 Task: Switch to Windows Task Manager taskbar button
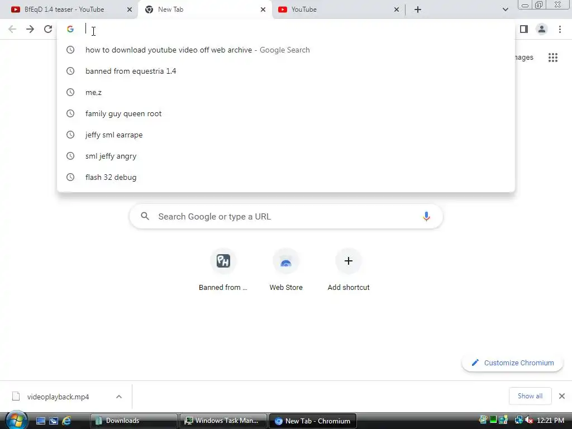click(223, 421)
